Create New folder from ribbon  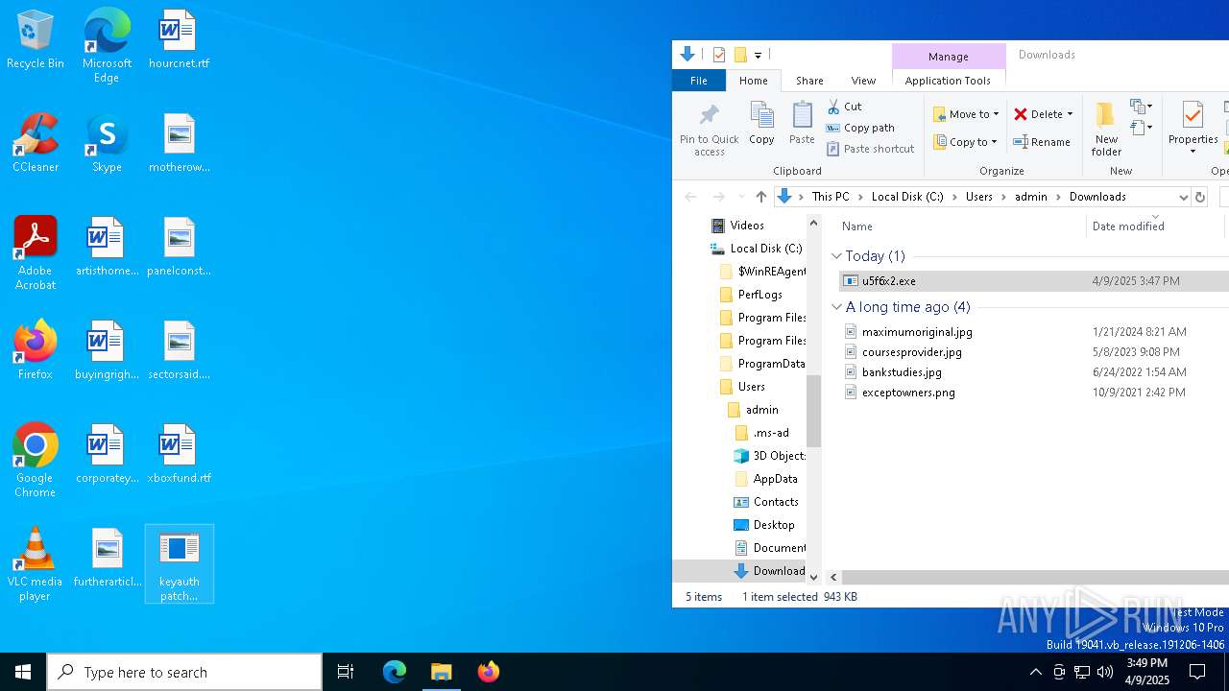(x=1106, y=130)
